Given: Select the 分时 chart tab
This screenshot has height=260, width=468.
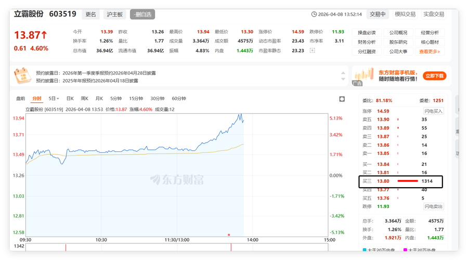Looking at the screenshot, I should click(x=37, y=98).
